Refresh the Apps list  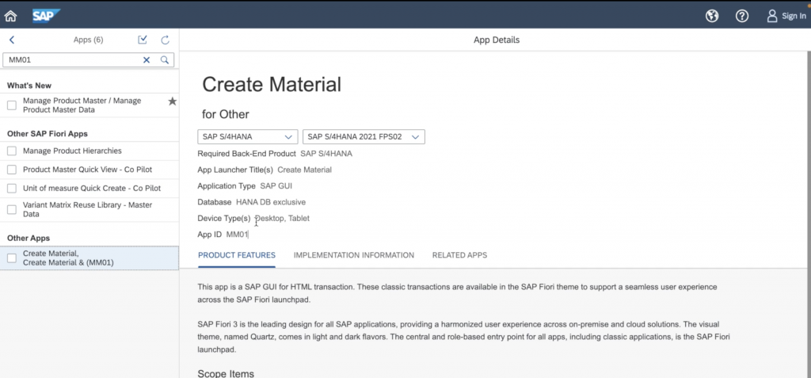[x=166, y=40]
